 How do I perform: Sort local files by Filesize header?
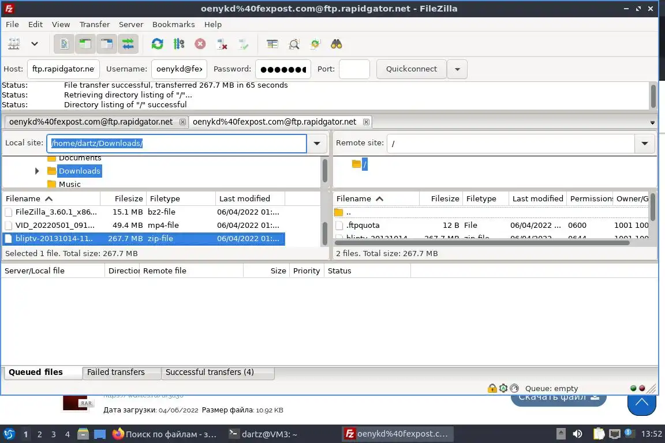coord(124,198)
